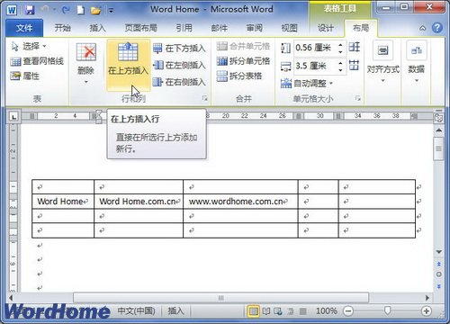This screenshot has height=324, width=450.
Task: Expand the Alignment (对齐方式) dropdown
Action: click(x=383, y=62)
